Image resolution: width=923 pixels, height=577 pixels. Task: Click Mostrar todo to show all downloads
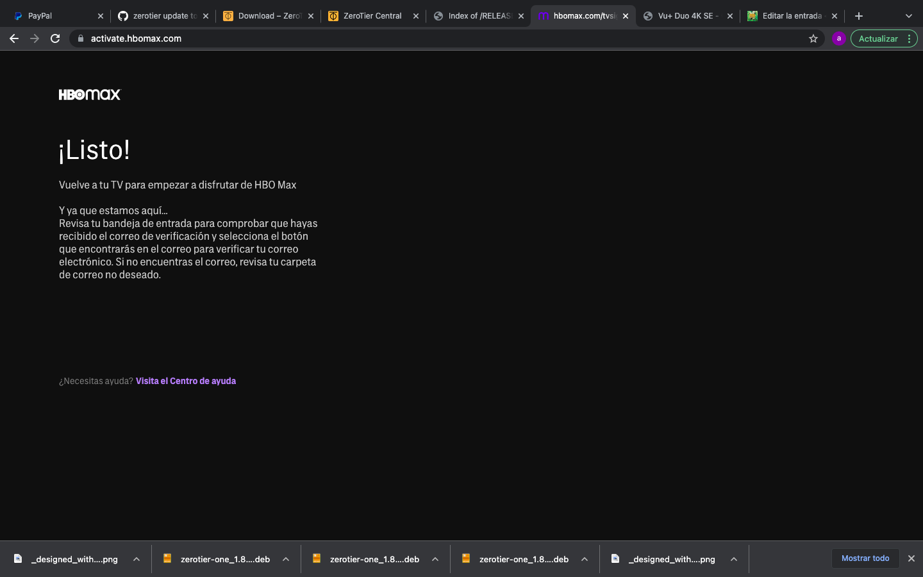(x=865, y=558)
